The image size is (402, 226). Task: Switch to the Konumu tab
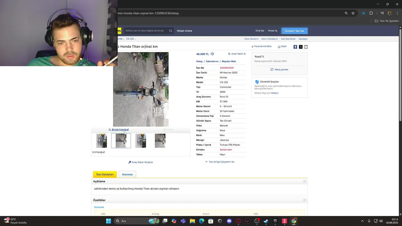(x=127, y=175)
